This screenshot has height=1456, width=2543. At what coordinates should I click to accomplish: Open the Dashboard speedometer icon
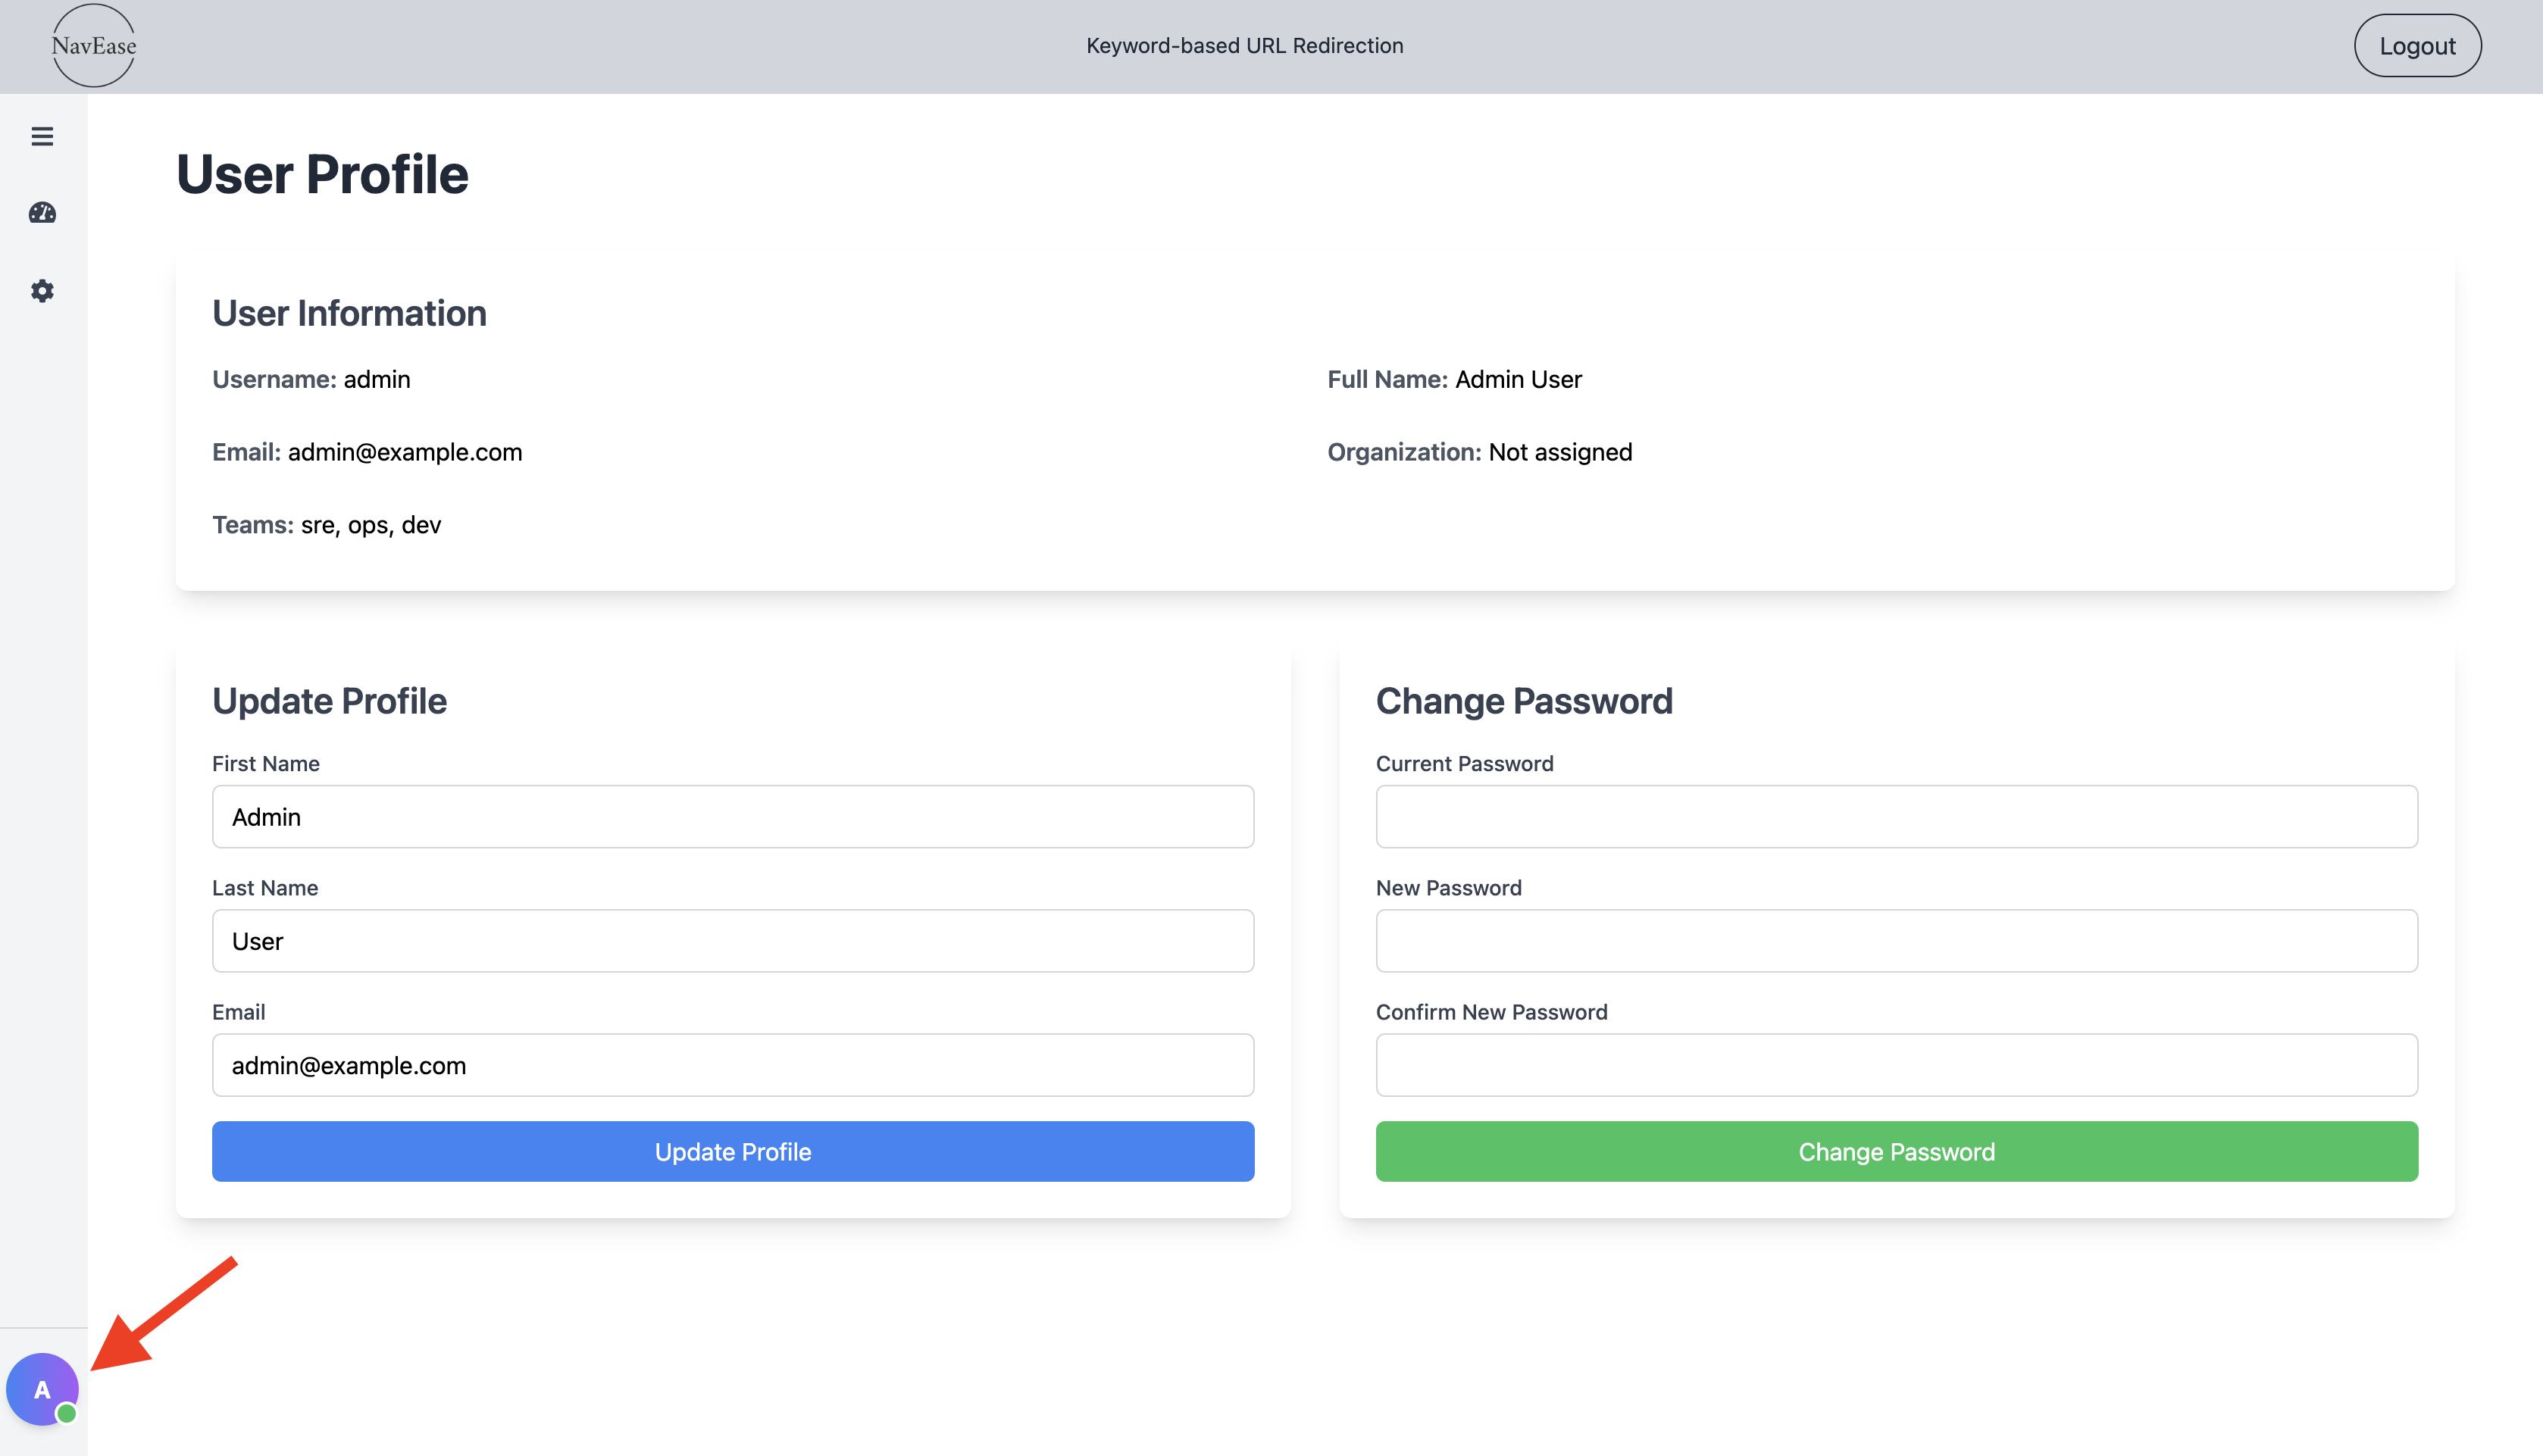42,212
